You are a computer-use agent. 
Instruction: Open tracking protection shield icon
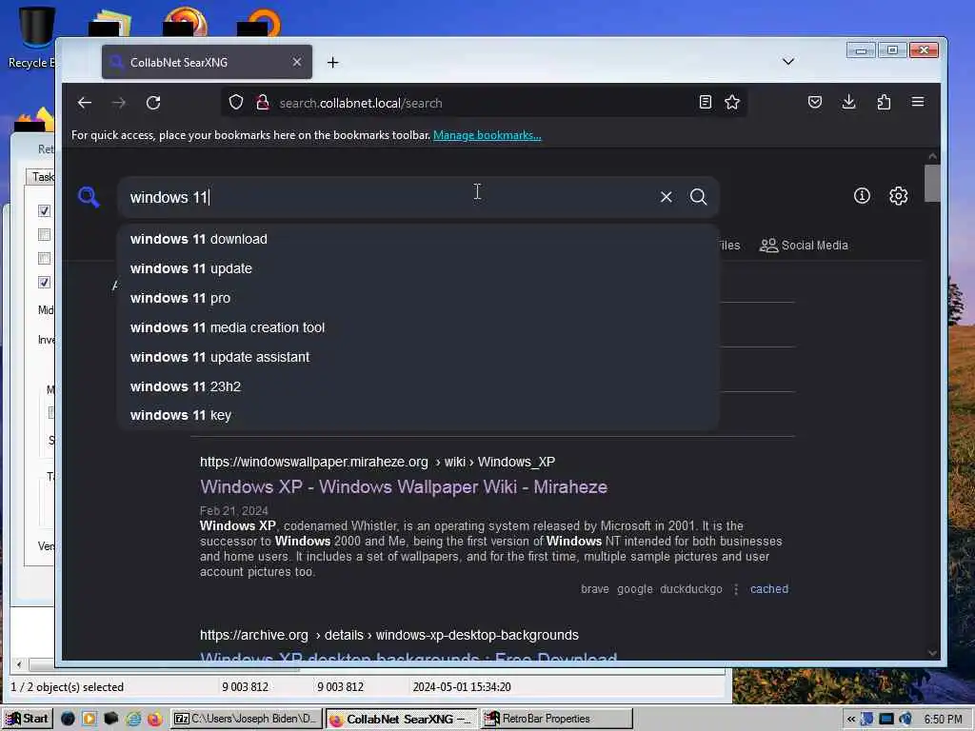coord(236,102)
